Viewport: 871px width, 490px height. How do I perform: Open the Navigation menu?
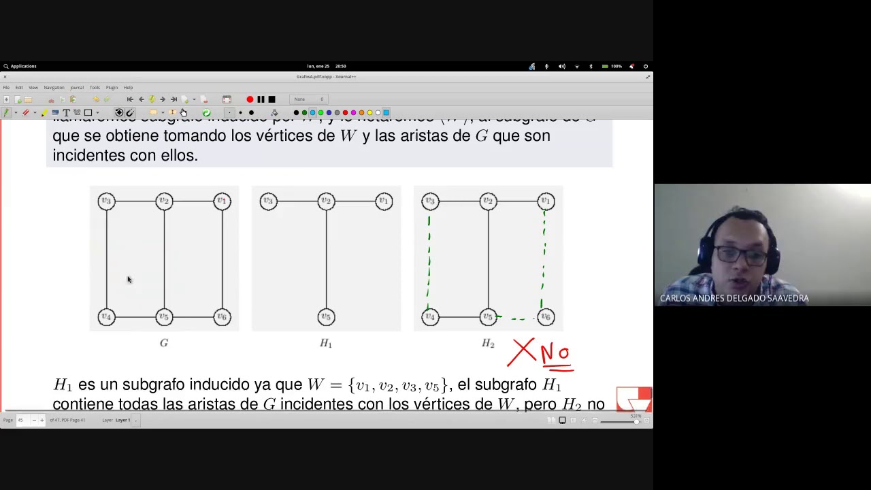[54, 87]
